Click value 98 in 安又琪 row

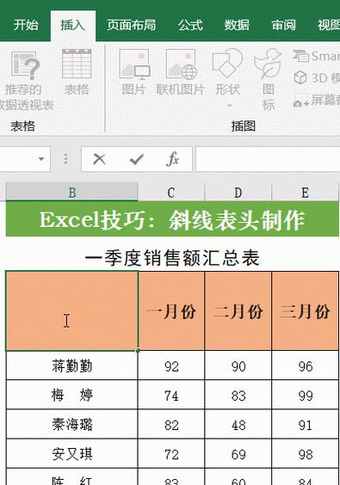pos(306,454)
